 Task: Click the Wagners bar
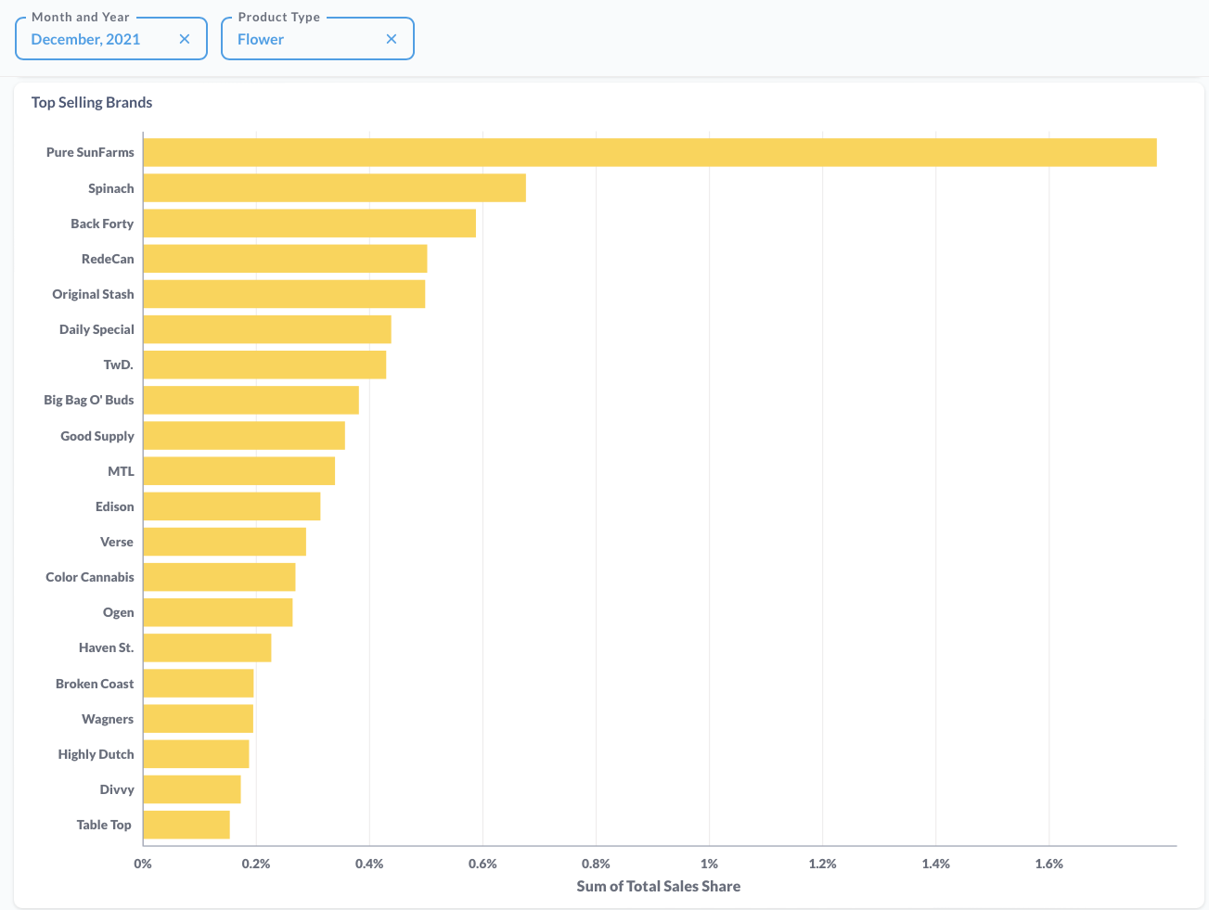(x=199, y=718)
